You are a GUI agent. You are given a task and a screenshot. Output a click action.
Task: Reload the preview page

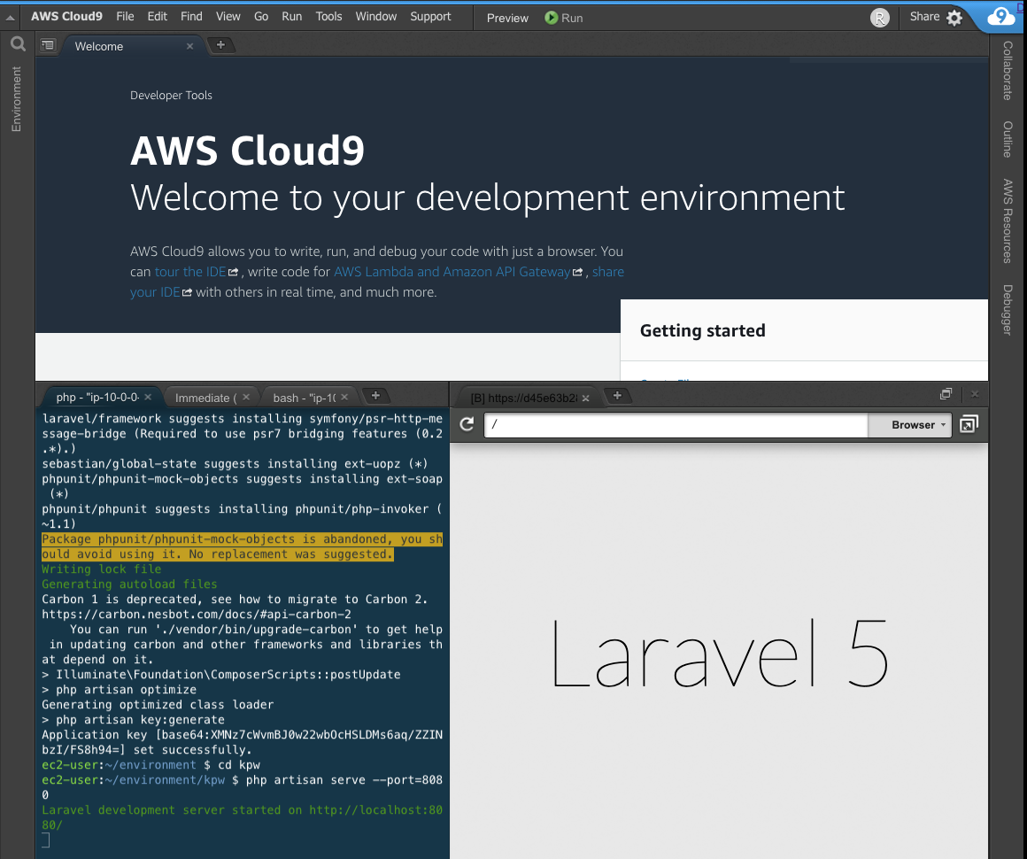[467, 424]
